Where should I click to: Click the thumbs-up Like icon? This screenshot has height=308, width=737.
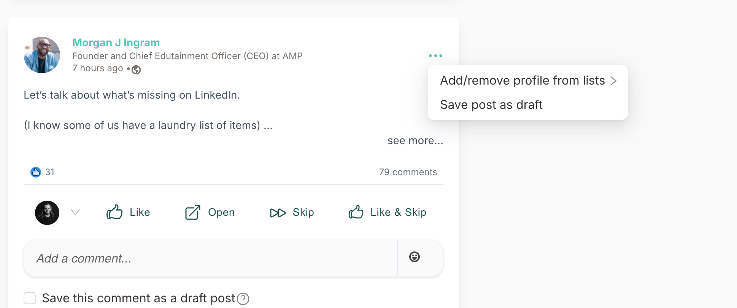114,212
